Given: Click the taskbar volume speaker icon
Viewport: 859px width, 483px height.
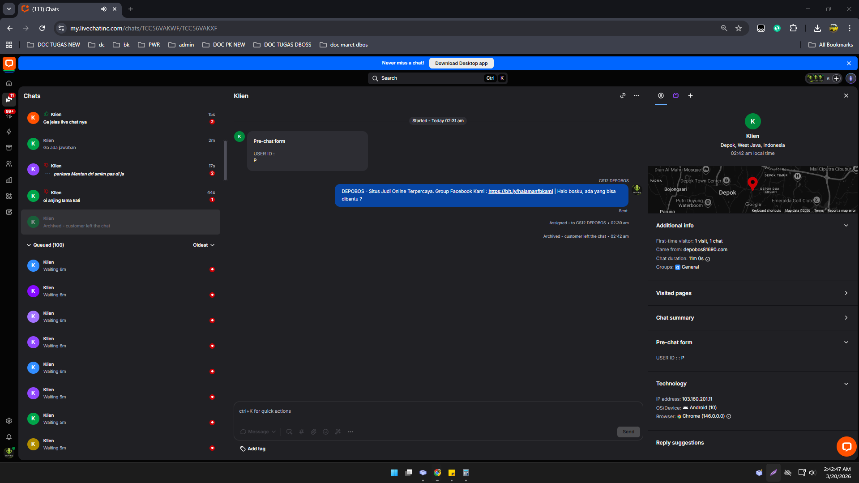Looking at the screenshot, I should point(812,473).
